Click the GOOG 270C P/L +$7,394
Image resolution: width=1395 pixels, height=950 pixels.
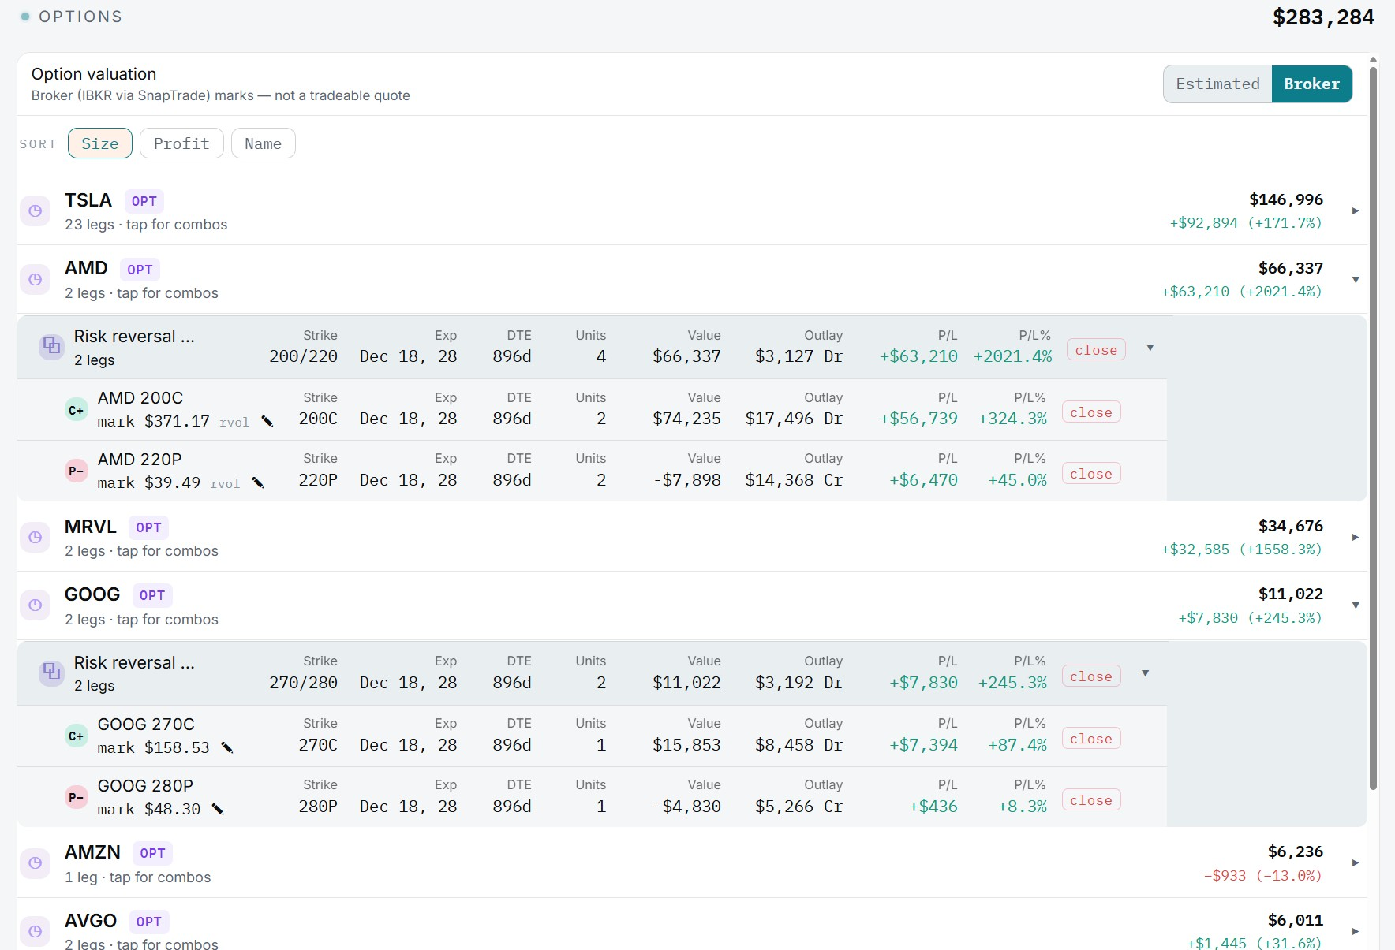(x=923, y=745)
